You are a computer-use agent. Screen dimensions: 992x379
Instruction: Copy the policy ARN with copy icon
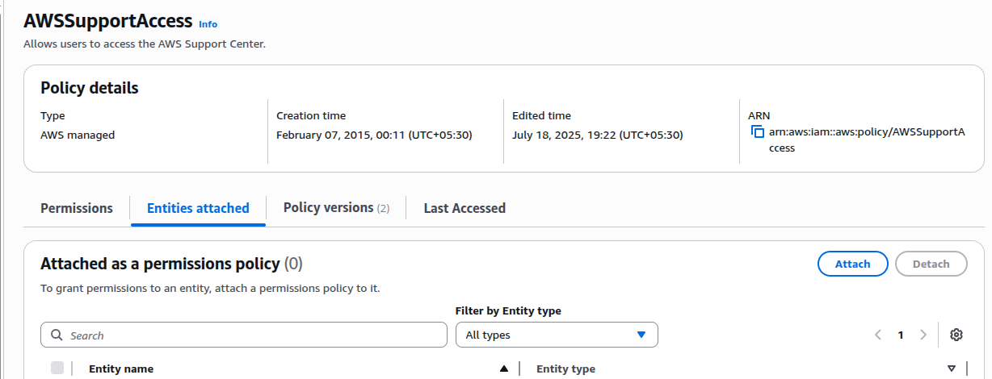coord(757,131)
